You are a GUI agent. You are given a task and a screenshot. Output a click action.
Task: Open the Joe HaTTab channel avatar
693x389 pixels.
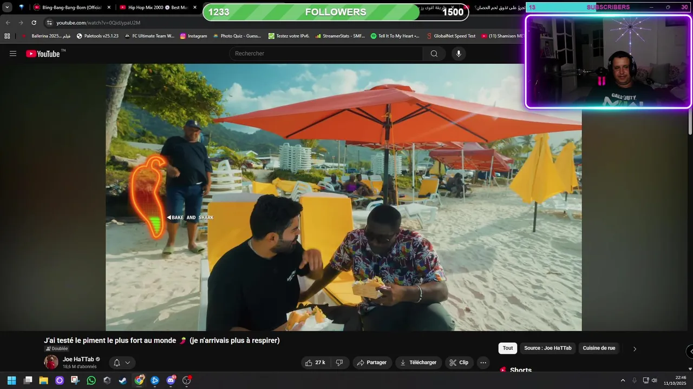pyautogui.click(x=51, y=363)
